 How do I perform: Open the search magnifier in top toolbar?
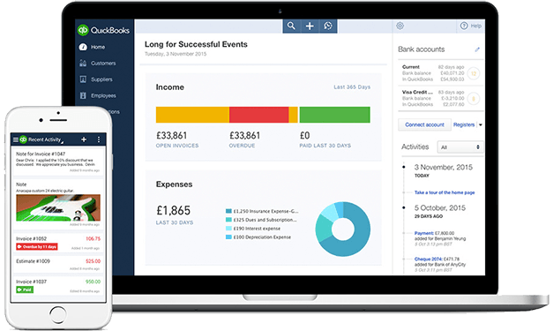click(291, 26)
